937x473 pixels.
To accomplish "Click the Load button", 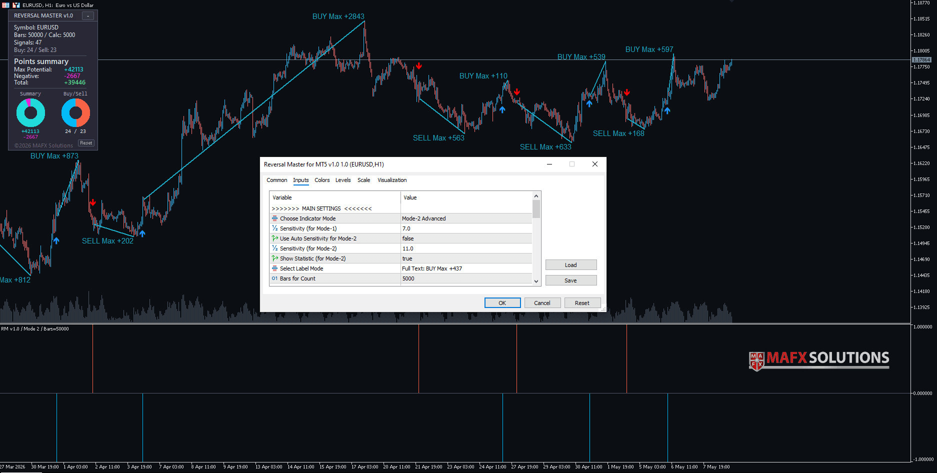I will coord(571,265).
